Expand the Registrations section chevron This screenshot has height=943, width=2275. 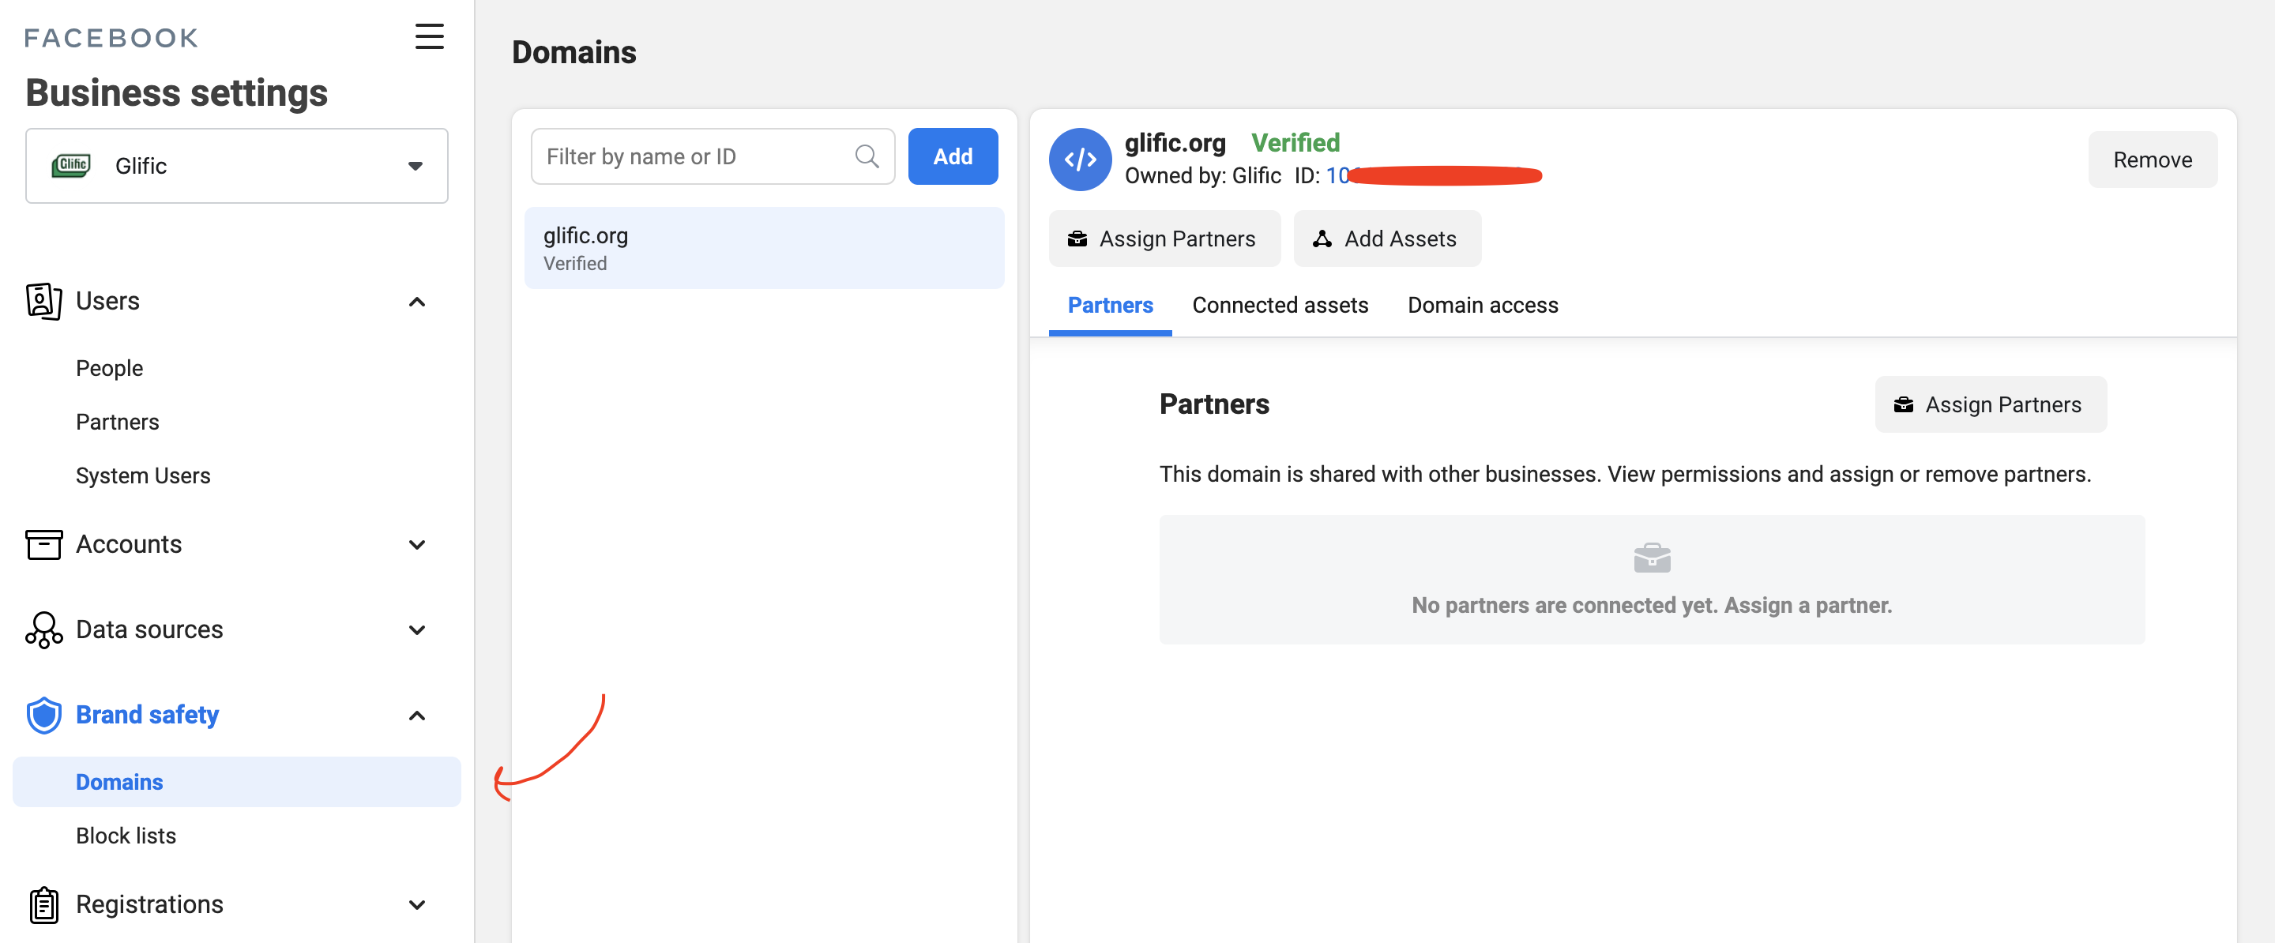(x=417, y=905)
